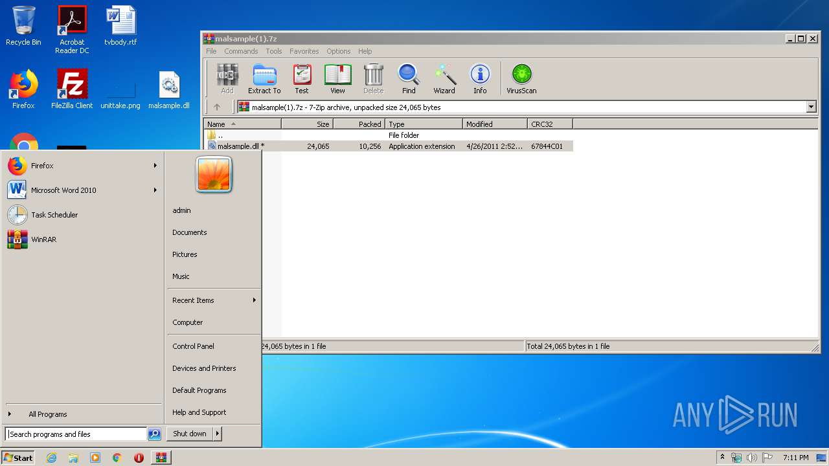Image resolution: width=829 pixels, height=466 pixels.
Task: Open the File menu in WinRAR
Action: pos(211,51)
